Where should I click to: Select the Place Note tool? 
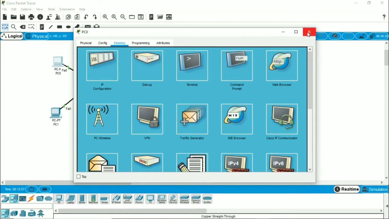pyautogui.click(x=42, y=27)
